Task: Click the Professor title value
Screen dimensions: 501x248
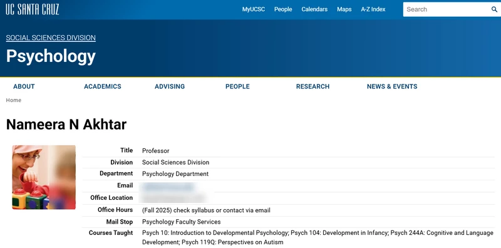Action: (155, 150)
